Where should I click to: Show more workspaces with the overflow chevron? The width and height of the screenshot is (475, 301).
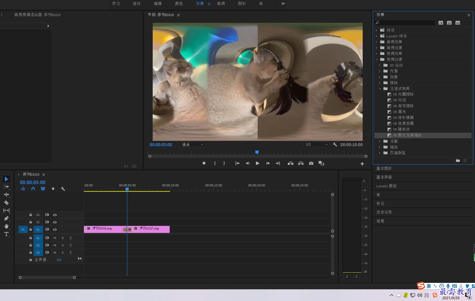tap(283, 4)
